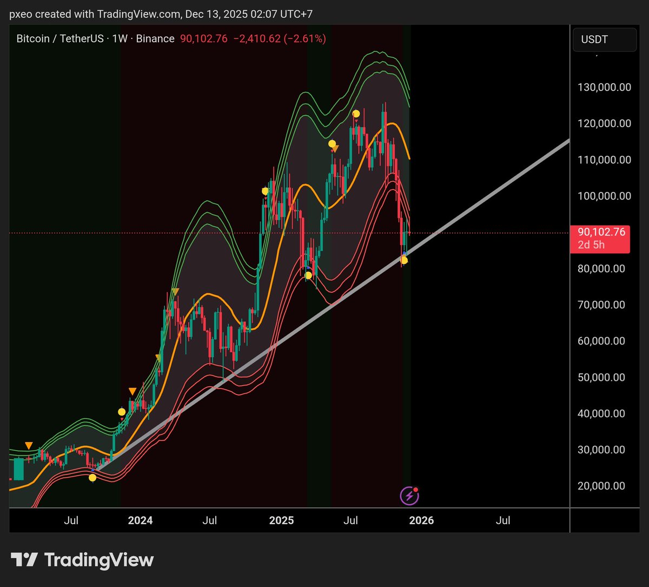Screen dimensions: 649x587
Task: Click the Bitcoin / TetherUS symbol title
Action: 59,39
